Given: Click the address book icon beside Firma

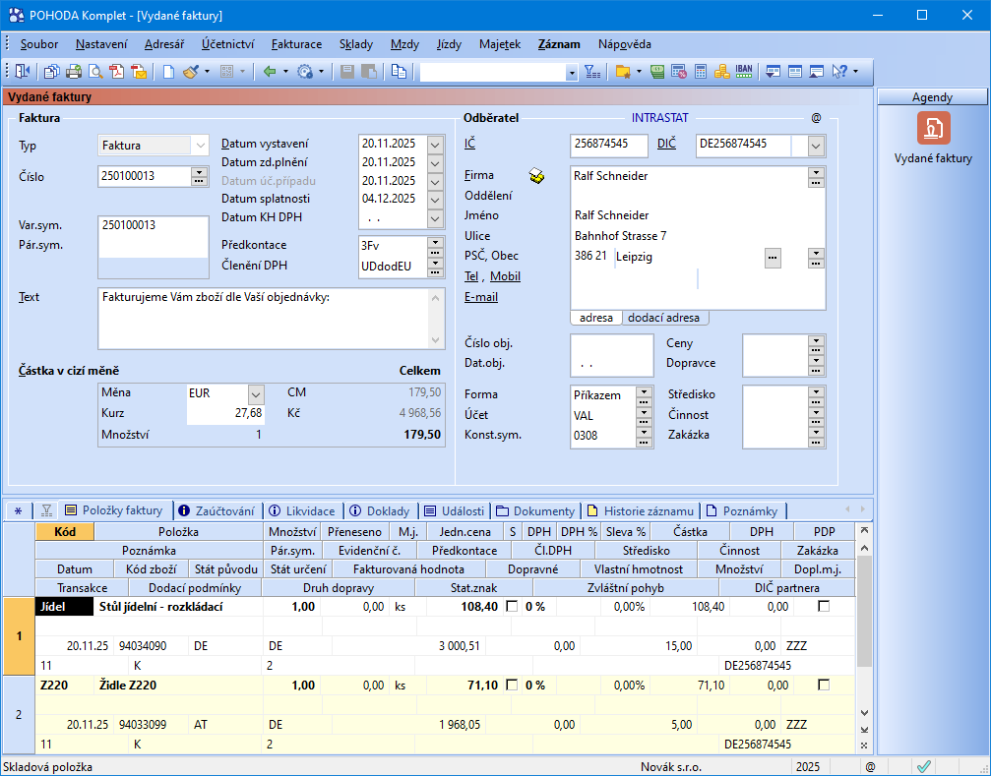Looking at the screenshot, I should pos(536,175).
